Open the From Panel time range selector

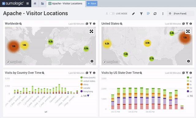click(180, 13)
